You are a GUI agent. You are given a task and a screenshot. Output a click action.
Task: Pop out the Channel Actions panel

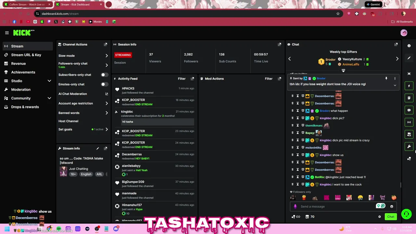click(x=105, y=45)
